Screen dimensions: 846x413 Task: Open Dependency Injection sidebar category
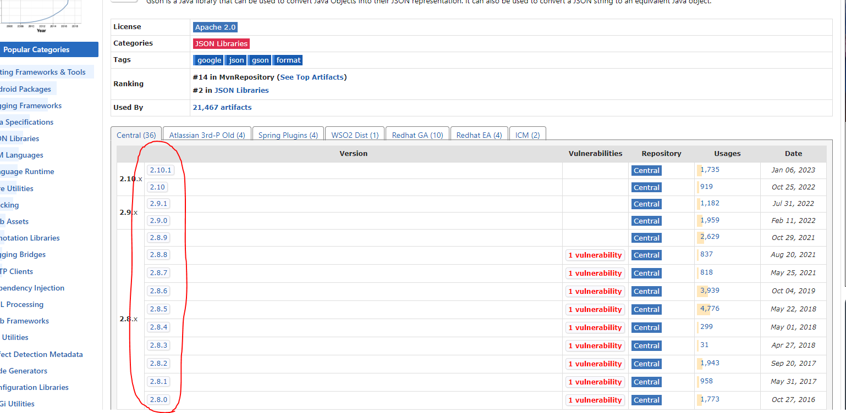(32, 288)
